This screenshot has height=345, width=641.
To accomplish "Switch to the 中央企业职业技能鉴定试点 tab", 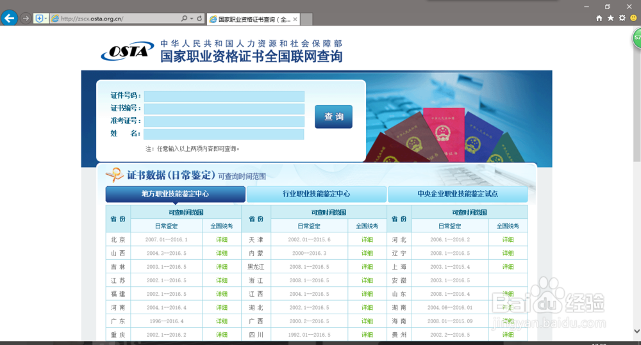I will [x=458, y=194].
